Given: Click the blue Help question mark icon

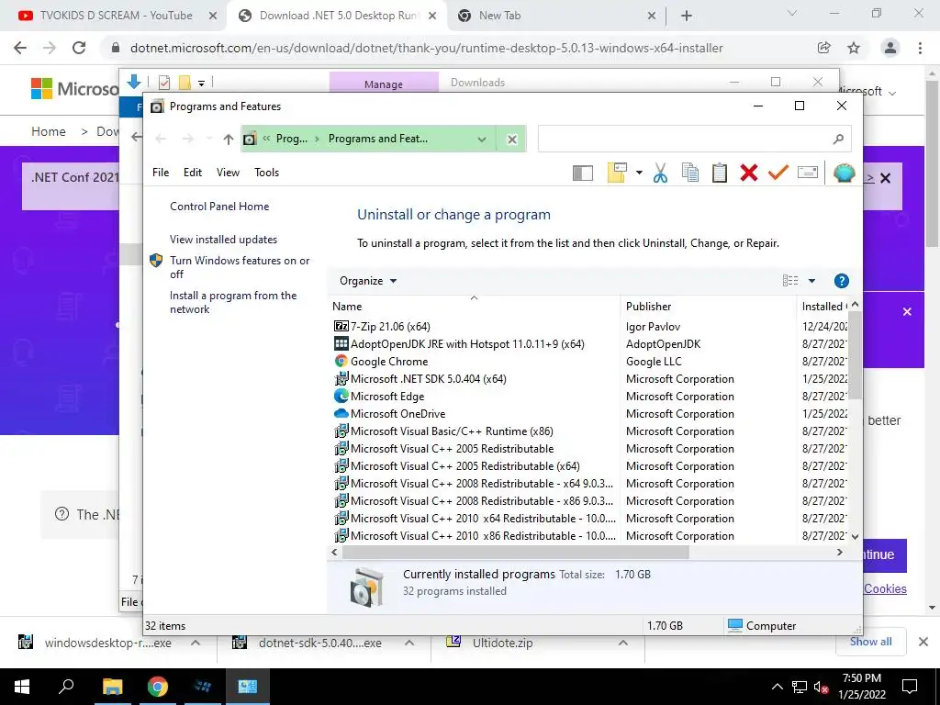Looking at the screenshot, I should pos(841,281).
